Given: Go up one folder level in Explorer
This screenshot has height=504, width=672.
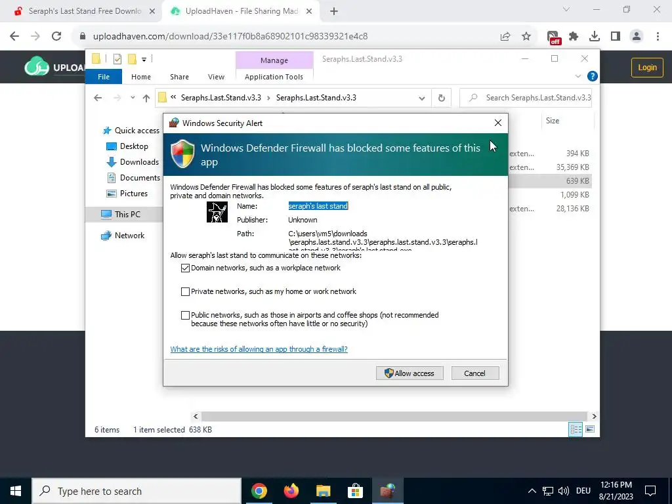Looking at the screenshot, I should 146,98.
